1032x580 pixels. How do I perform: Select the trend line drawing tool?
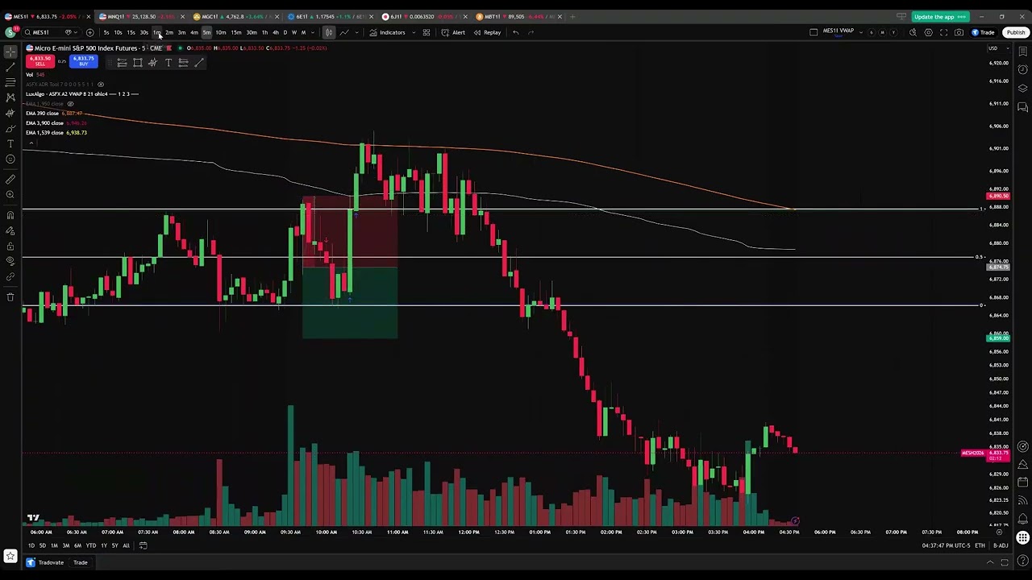tap(10, 68)
